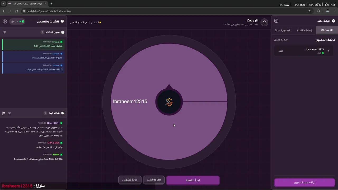
Task: Open the browser extensions puzzle icon
Action: 318,11
